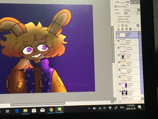Viewport: 158px width, 119px height.
Task: Select Layer 2 in layer list
Action: [127, 42]
